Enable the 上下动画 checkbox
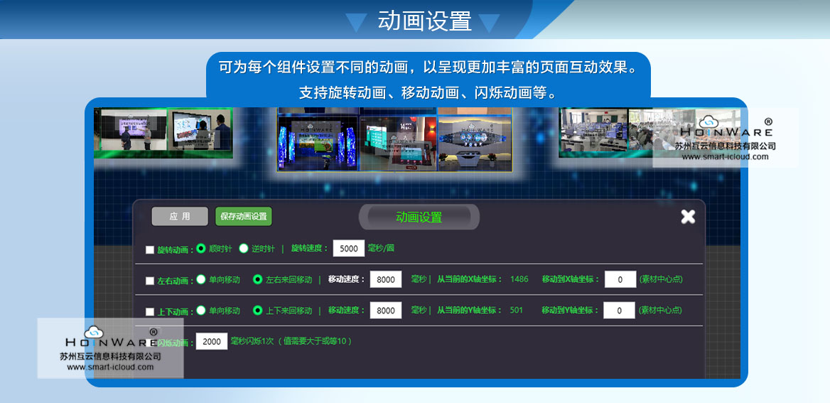Screen dimensions: 830x403 coord(150,312)
